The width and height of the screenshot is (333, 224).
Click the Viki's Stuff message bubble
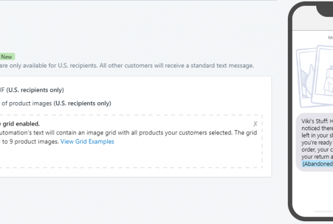click(316, 139)
